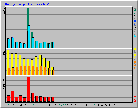Click the cyan Pages bar for day 12
Screen dimensions: 138x108
click(53, 45)
